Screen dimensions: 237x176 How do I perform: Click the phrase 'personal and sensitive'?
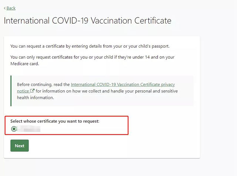(156, 91)
